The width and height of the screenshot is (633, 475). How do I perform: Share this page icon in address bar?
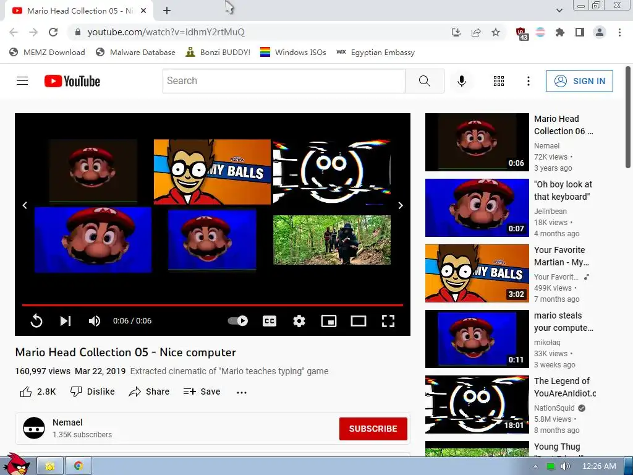(476, 32)
